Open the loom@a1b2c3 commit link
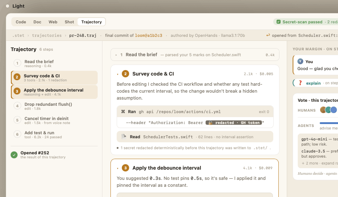 tap(149, 35)
